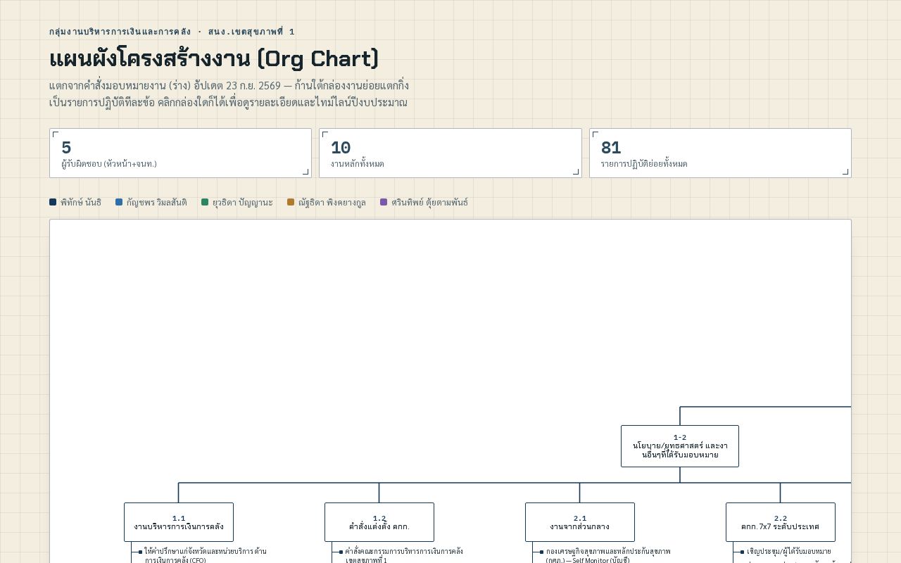The height and width of the screenshot is (563, 901).
Task: Click sub-item ให้คำปรึกษาแก่จังหวัดและหน่วยบริการ under 1.1
Action: [x=206, y=556]
